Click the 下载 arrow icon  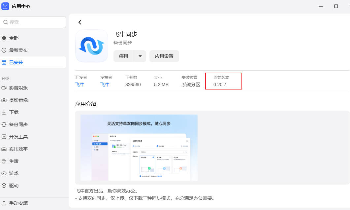coord(4,112)
